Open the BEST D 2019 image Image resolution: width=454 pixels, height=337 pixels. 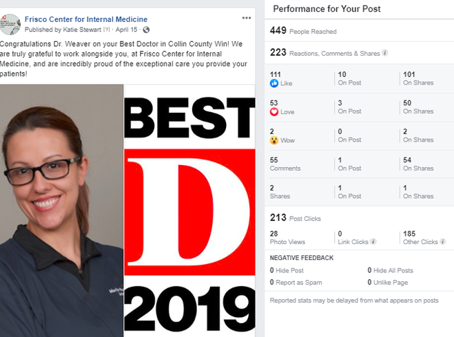point(189,210)
